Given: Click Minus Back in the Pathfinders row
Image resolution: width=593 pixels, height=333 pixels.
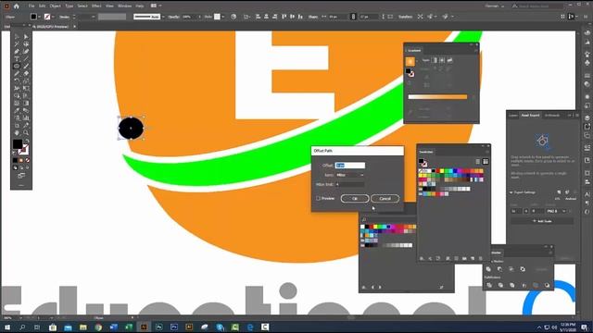Looking at the screenshot, I should pyautogui.click(x=548, y=286).
